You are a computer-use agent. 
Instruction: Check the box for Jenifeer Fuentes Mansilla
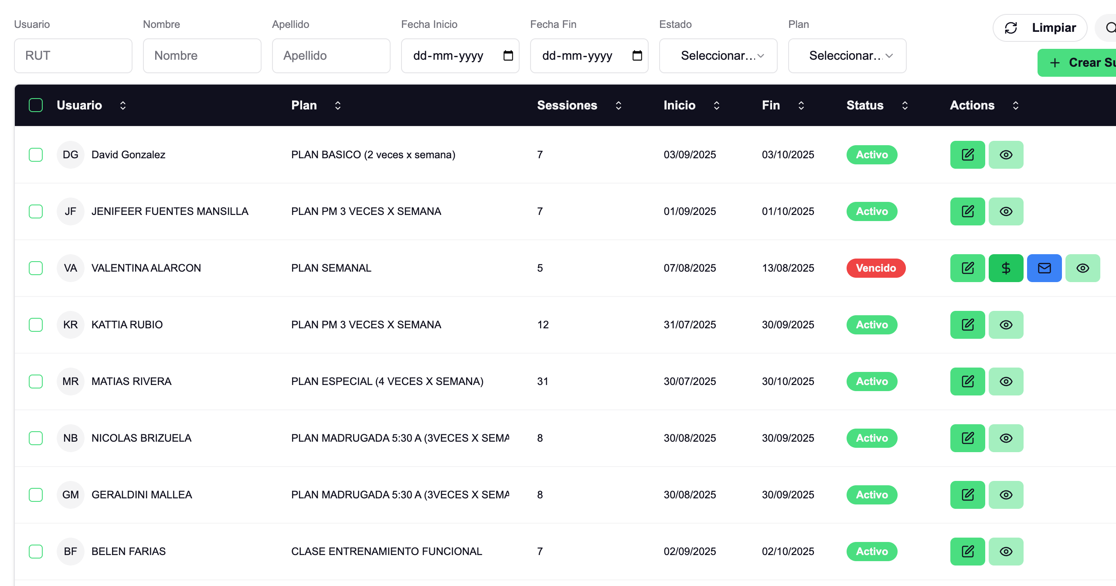coord(36,211)
